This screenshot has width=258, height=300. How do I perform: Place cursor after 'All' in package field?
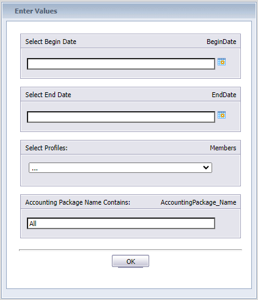point(37,224)
